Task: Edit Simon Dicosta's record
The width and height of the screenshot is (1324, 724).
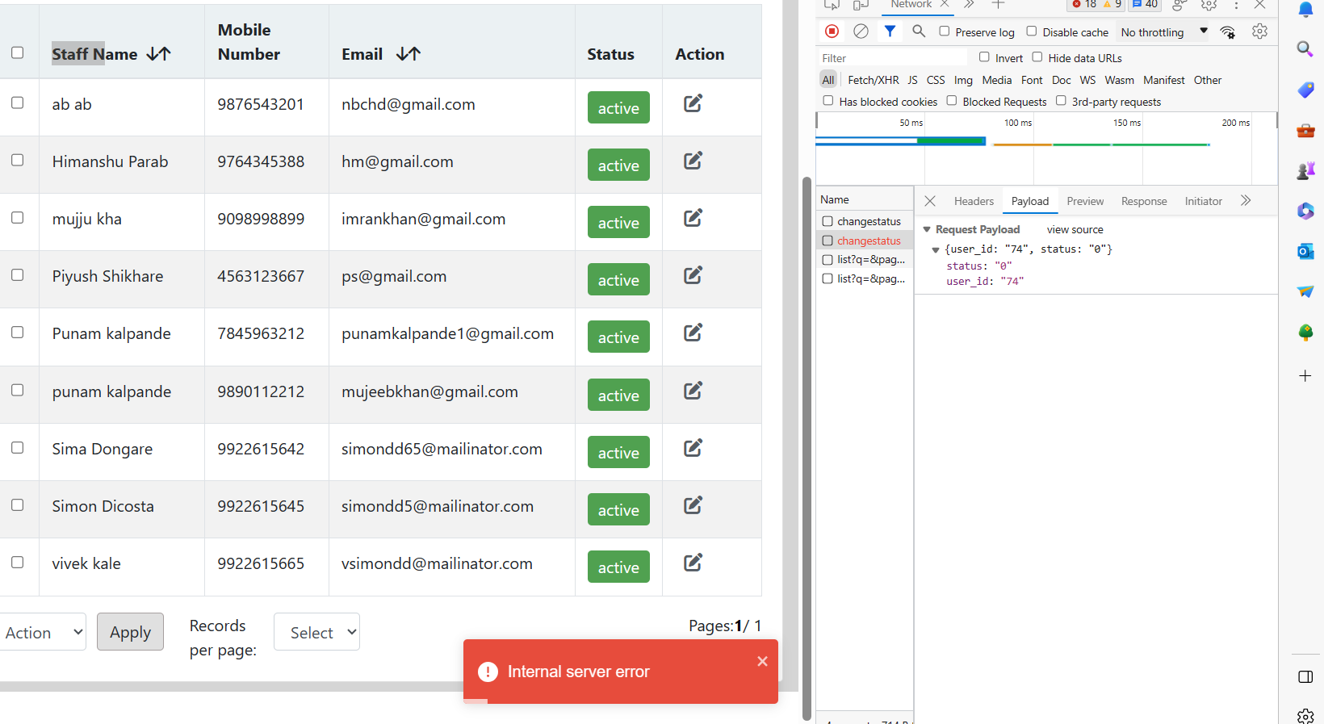Action: (x=693, y=505)
